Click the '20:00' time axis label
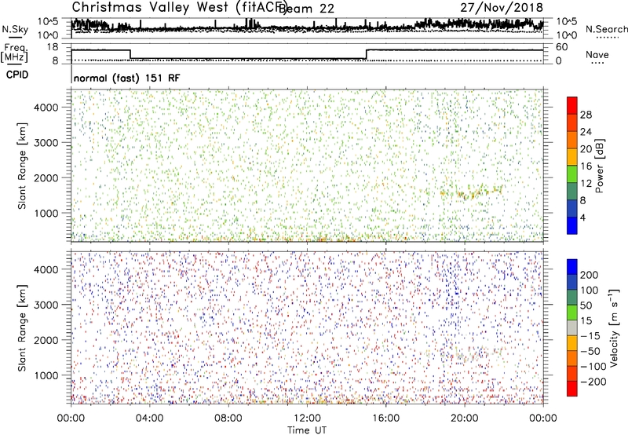Viewport: 628px width, 435px height. tap(465, 419)
